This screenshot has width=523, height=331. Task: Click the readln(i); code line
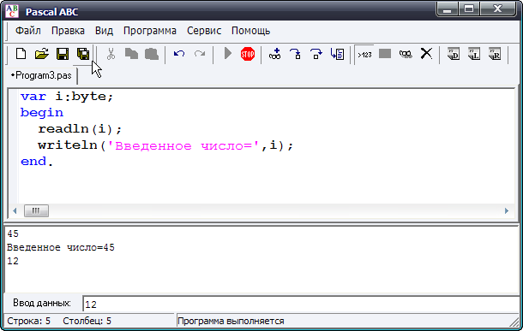[80, 129]
